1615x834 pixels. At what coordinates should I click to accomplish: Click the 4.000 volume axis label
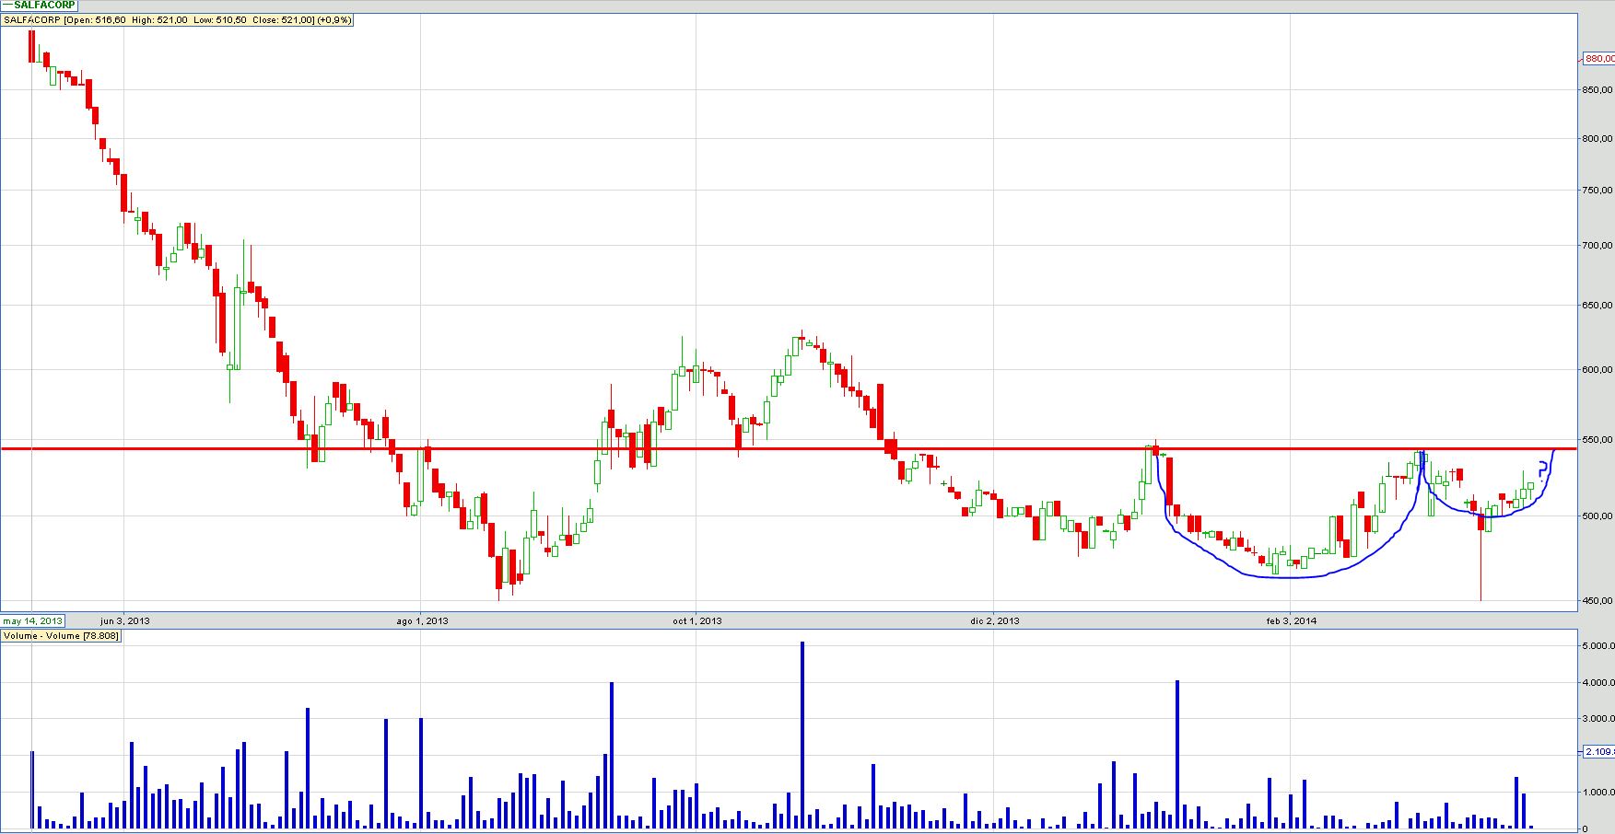click(1597, 682)
